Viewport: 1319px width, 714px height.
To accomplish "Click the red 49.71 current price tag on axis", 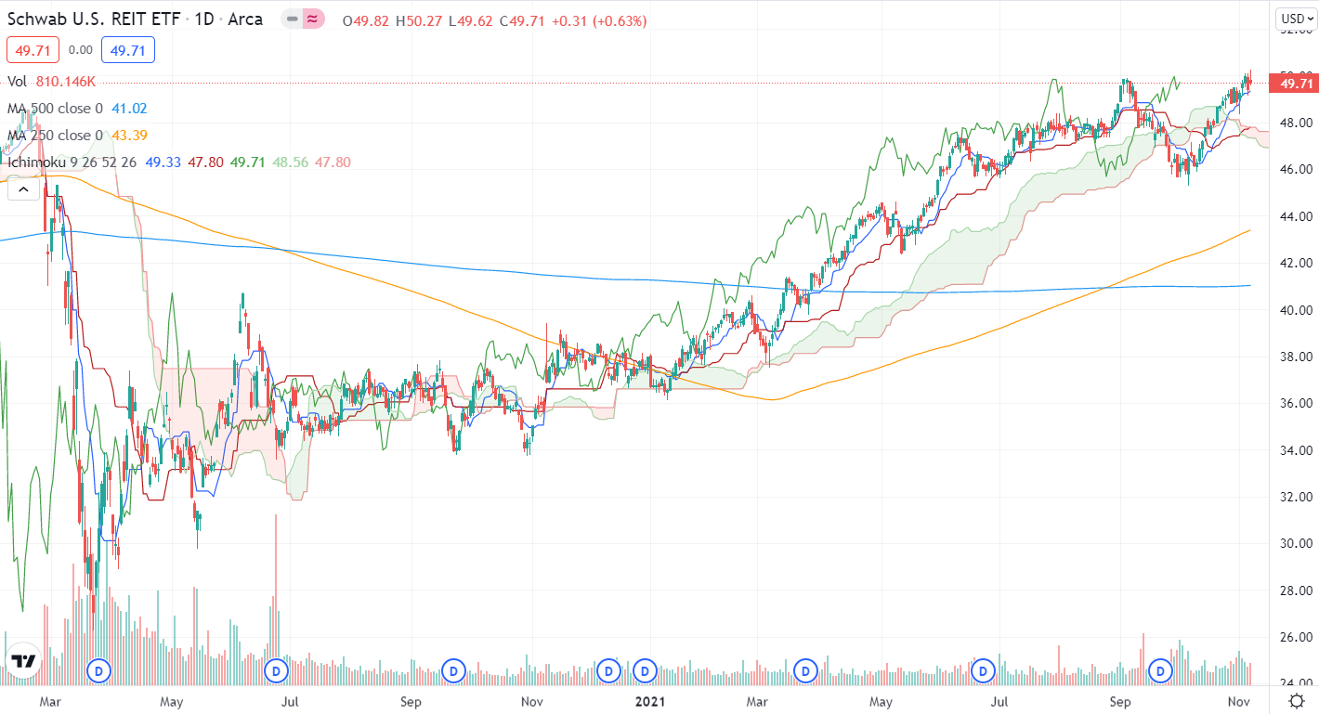I will (x=1293, y=84).
